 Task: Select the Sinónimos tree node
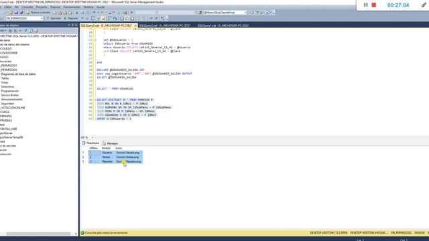(x=7, y=87)
